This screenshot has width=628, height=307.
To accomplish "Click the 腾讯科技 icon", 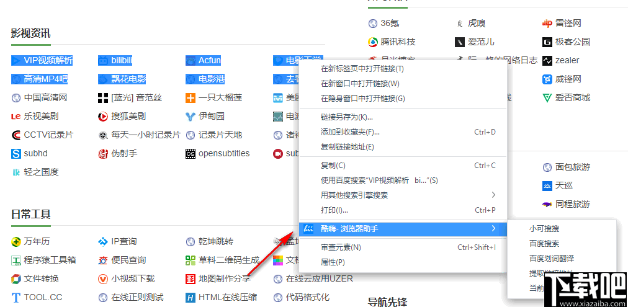I will point(373,42).
